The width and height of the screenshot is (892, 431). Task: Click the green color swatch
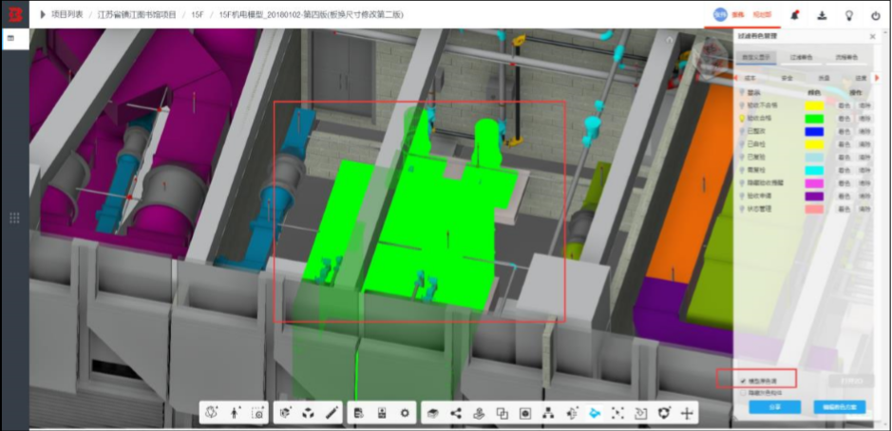point(814,119)
